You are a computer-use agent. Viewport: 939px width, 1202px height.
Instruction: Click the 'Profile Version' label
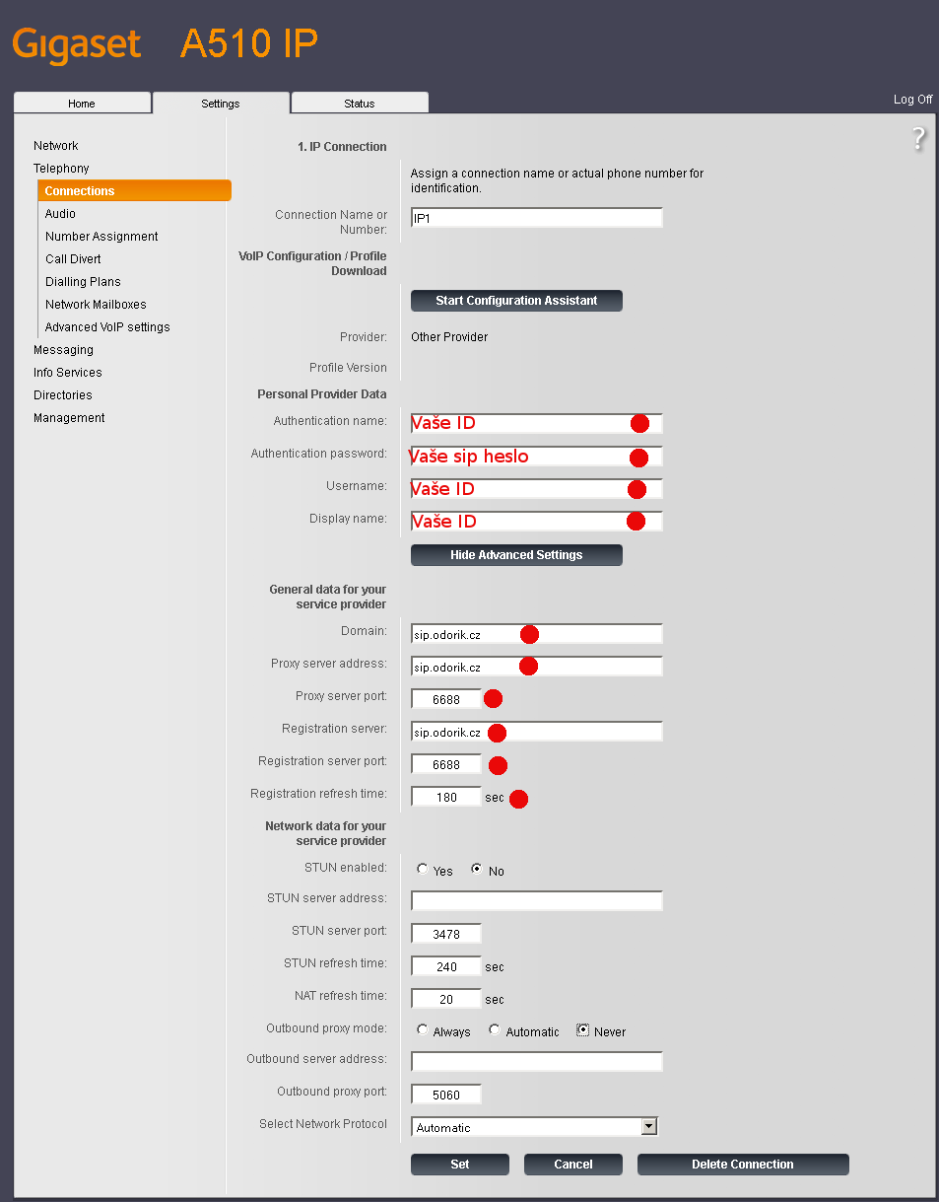coord(348,368)
